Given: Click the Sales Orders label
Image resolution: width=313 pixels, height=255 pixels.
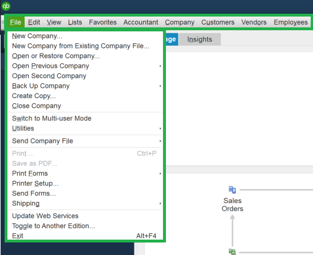Looking at the screenshot, I should click(232, 205).
